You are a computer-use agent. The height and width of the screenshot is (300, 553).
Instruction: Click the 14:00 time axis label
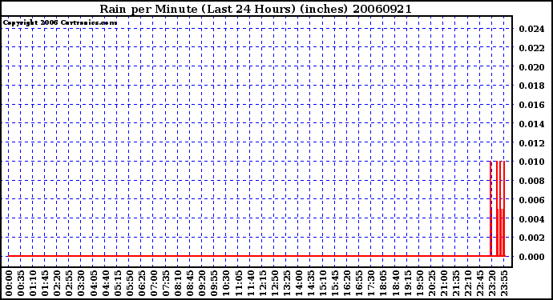(x=299, y=283)
